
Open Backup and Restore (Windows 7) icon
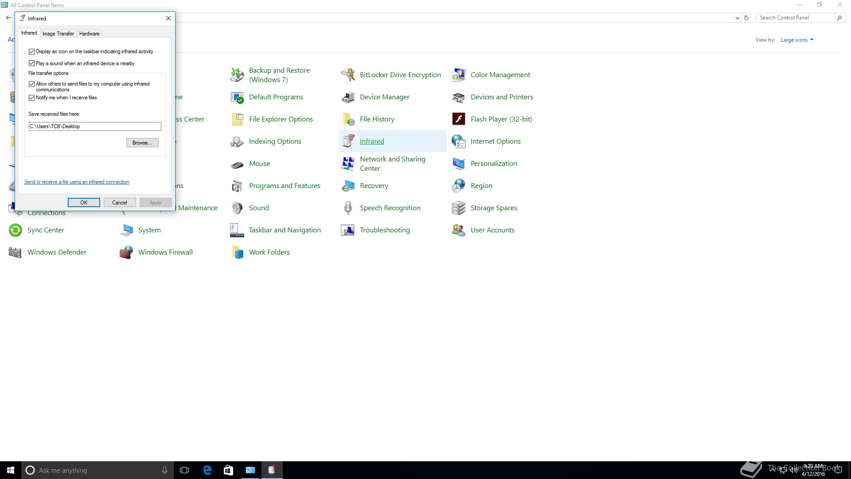point(237,75)
